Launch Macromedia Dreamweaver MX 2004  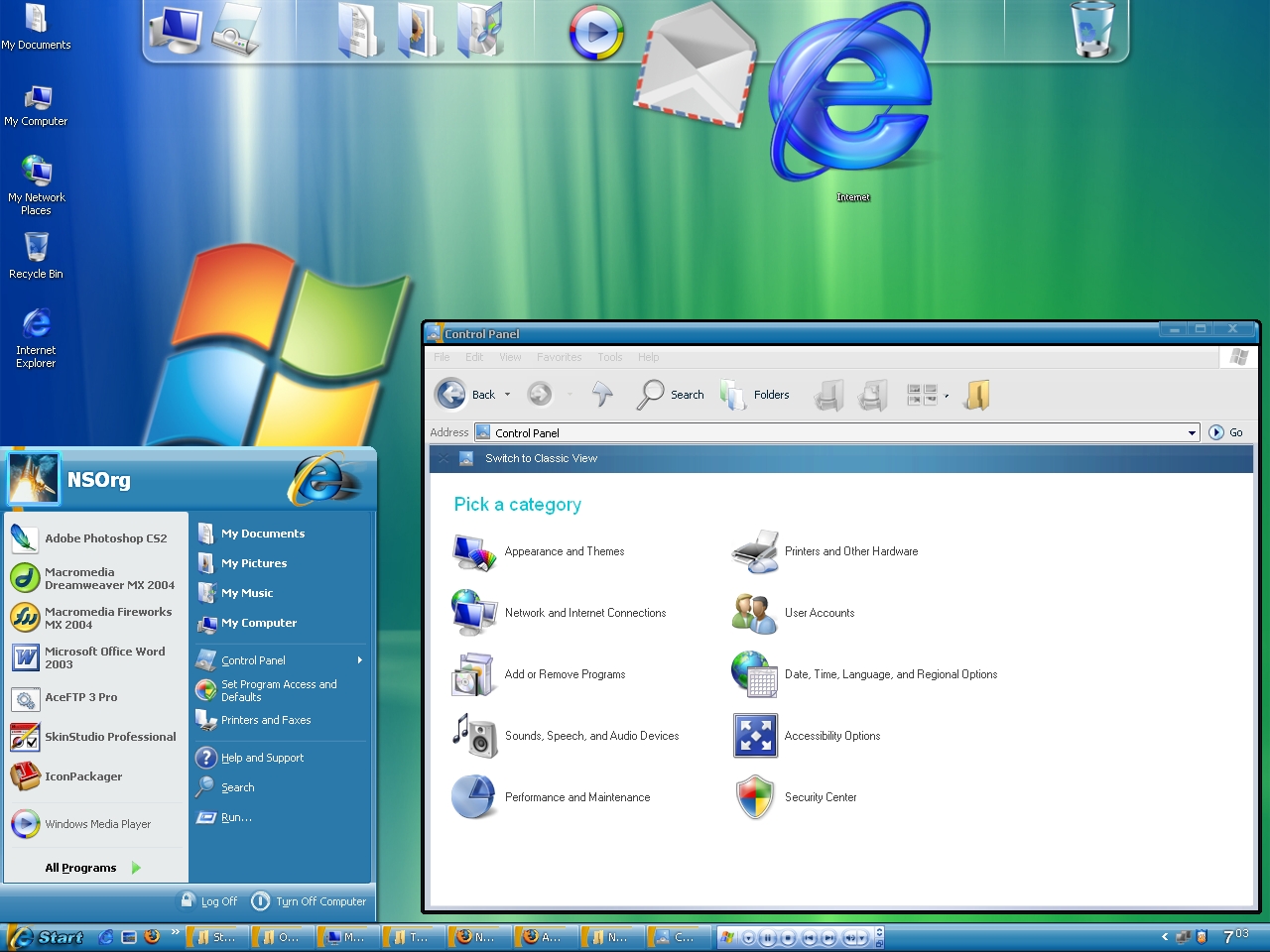tap(96, 578)
